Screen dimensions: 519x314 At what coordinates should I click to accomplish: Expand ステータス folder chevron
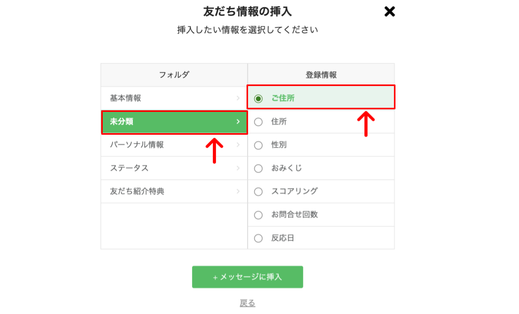coord(238,168)
